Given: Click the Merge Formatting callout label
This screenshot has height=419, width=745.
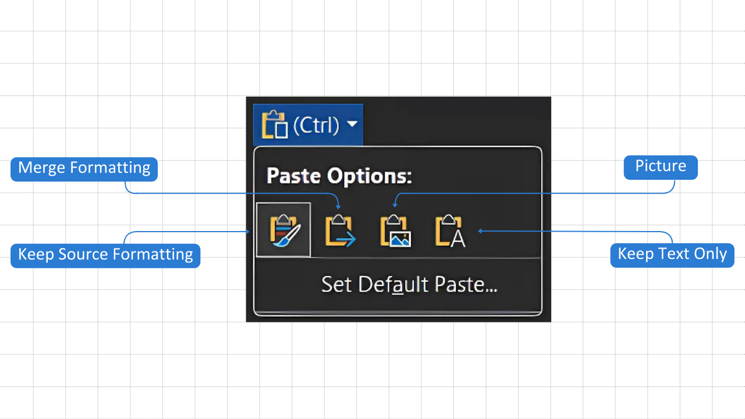Looking at the screenshot, I should point(84,168).
